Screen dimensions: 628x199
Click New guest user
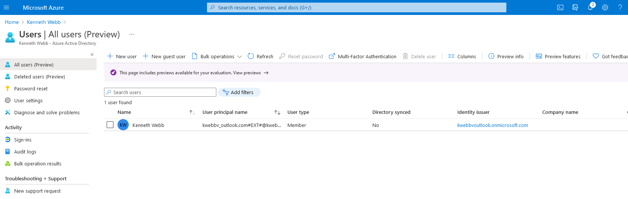coord(164,56)
